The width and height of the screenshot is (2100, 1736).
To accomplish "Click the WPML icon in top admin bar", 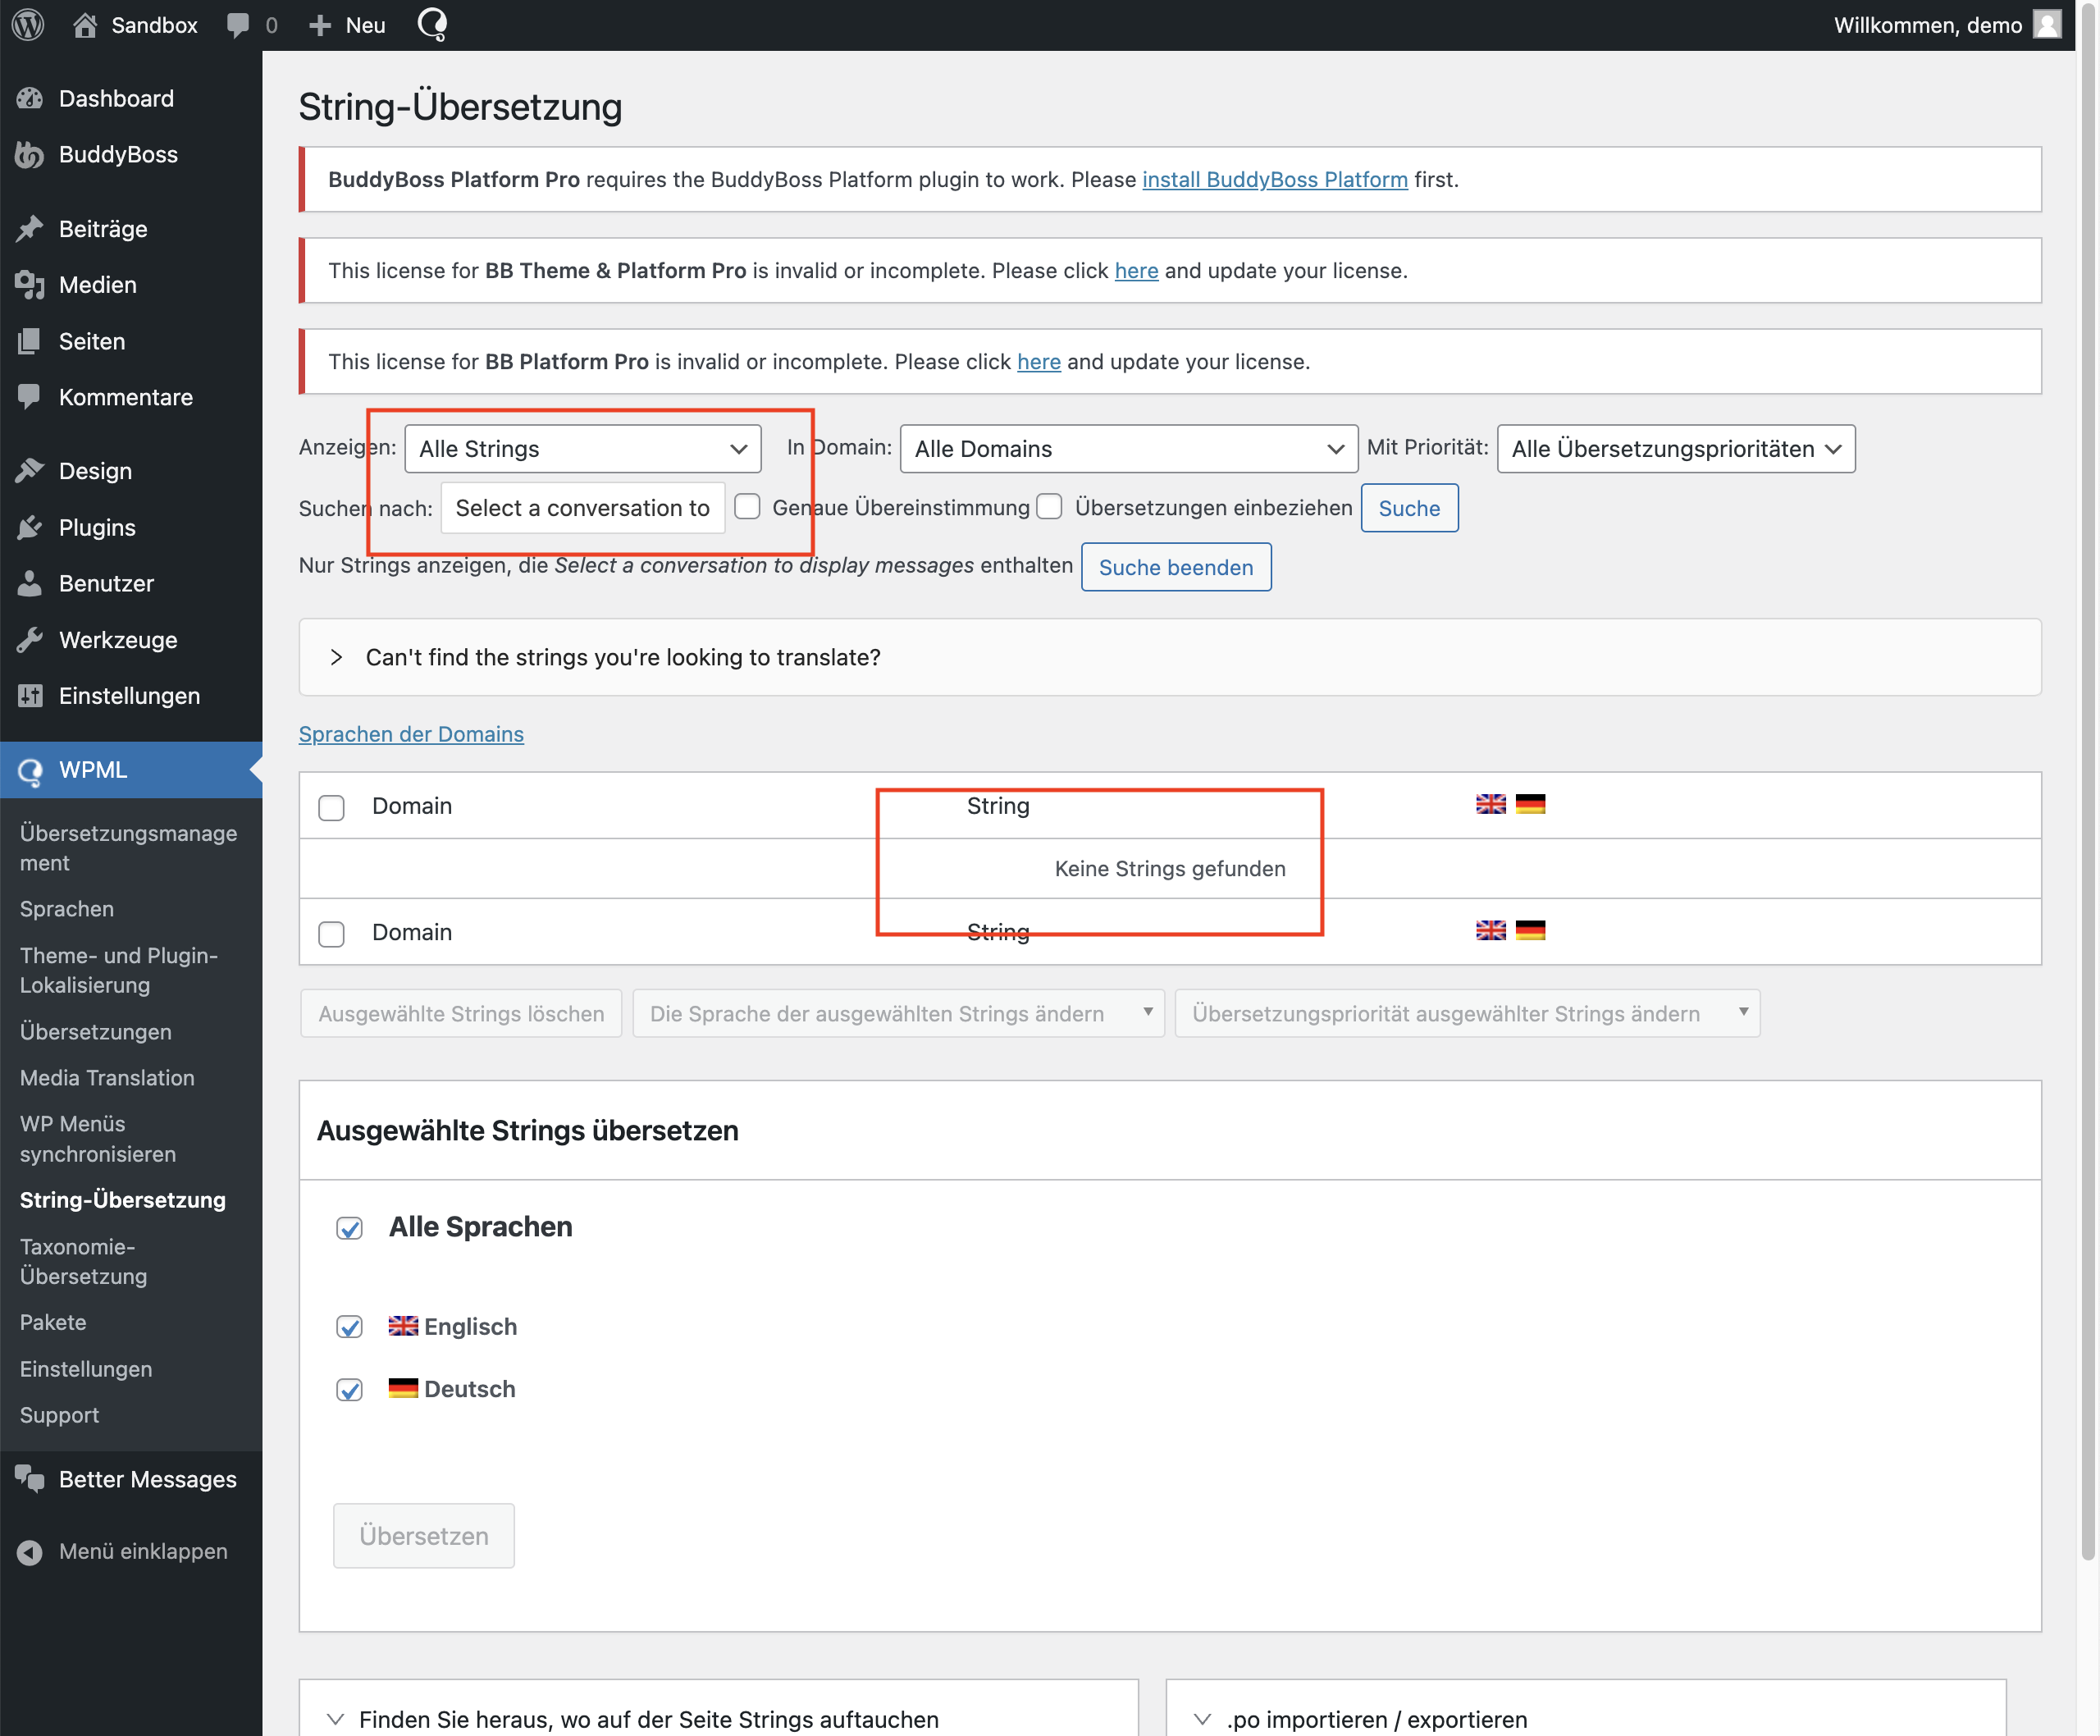I will pos(432,24).
